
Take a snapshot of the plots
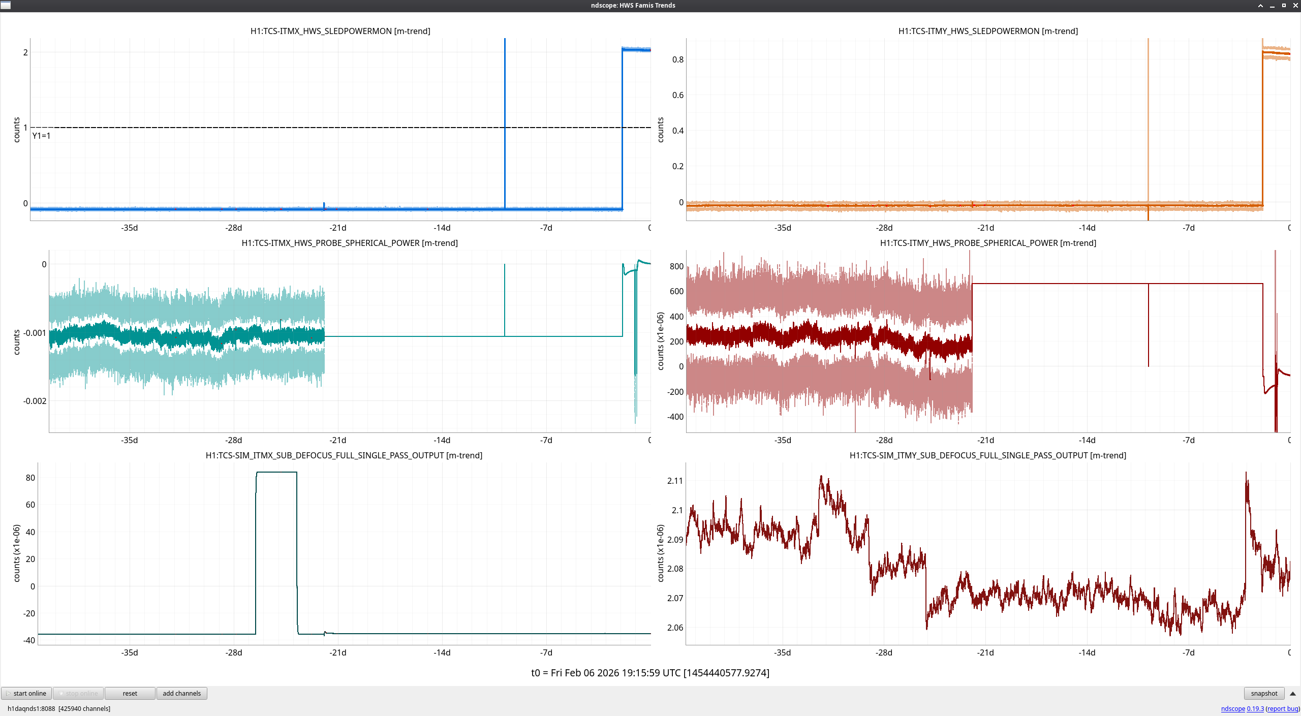point(1263,693)
